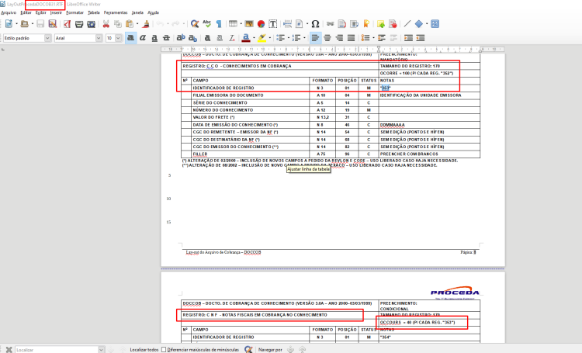Toggle Strikethrough formatting
582x353 pixels.
pos(166,38)
